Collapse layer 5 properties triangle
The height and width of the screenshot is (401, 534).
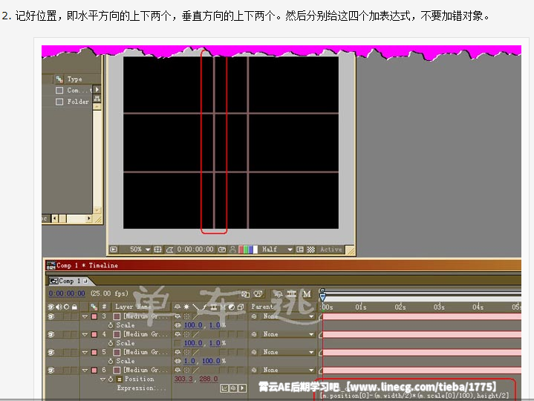tap(85, 352)
